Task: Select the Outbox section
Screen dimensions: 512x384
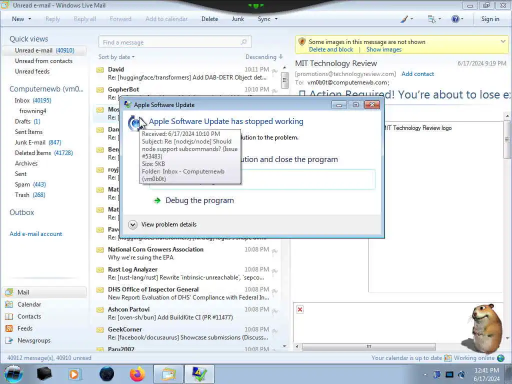Action: coord(21,212)
